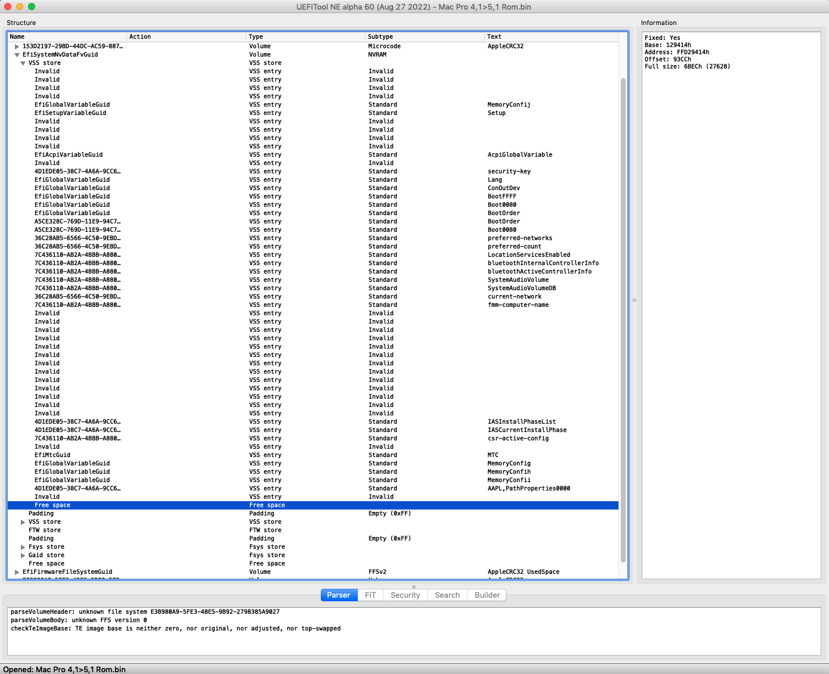Screen dimensions: 829x674
Task: Select the csr-active-config entry
Action: 313,439
